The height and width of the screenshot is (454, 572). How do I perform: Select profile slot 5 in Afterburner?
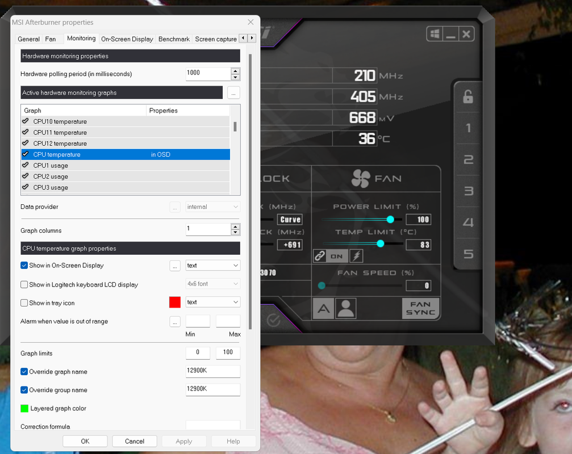pos(469,254)
